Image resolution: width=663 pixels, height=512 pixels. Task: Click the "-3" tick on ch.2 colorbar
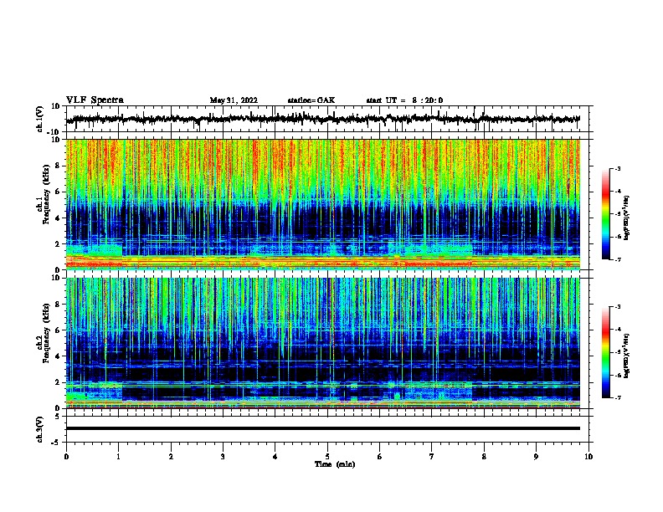(618, 307)
